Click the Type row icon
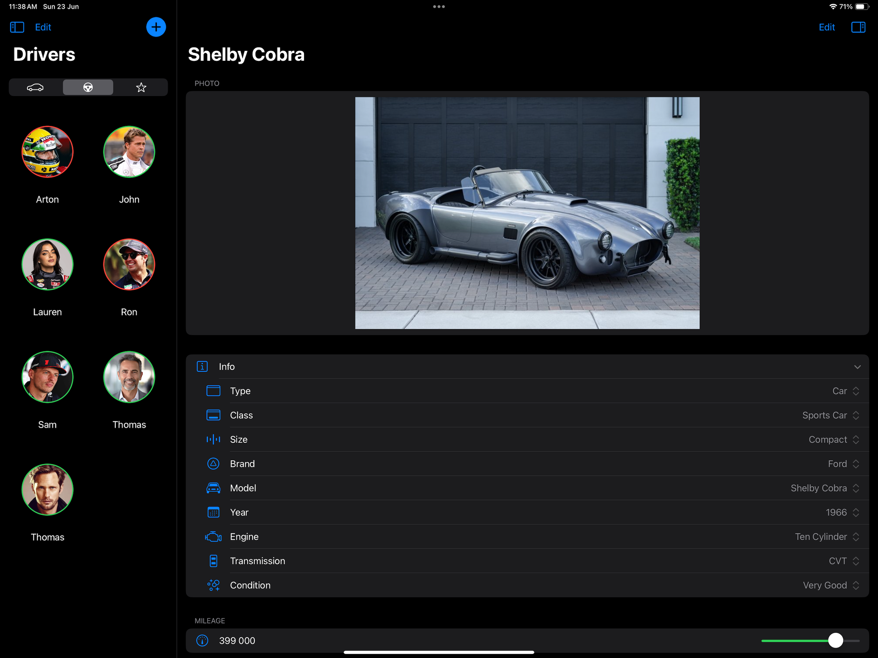This screenshot has width=878, height=658. pos(213,391)
